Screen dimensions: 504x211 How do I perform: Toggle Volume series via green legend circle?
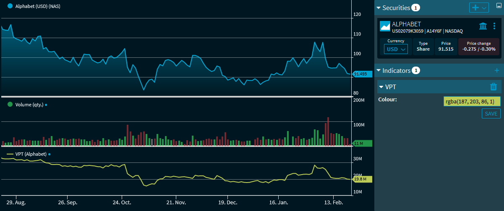tap(10, 105)
